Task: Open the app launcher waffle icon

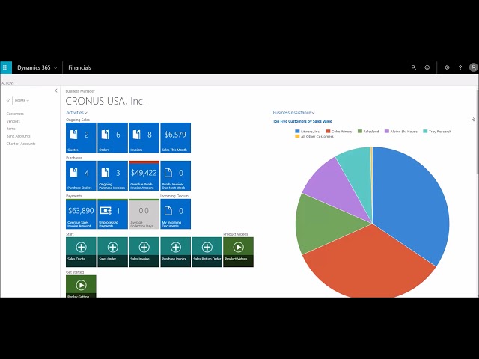Action: pyautogui.click(x=6, y=67)
